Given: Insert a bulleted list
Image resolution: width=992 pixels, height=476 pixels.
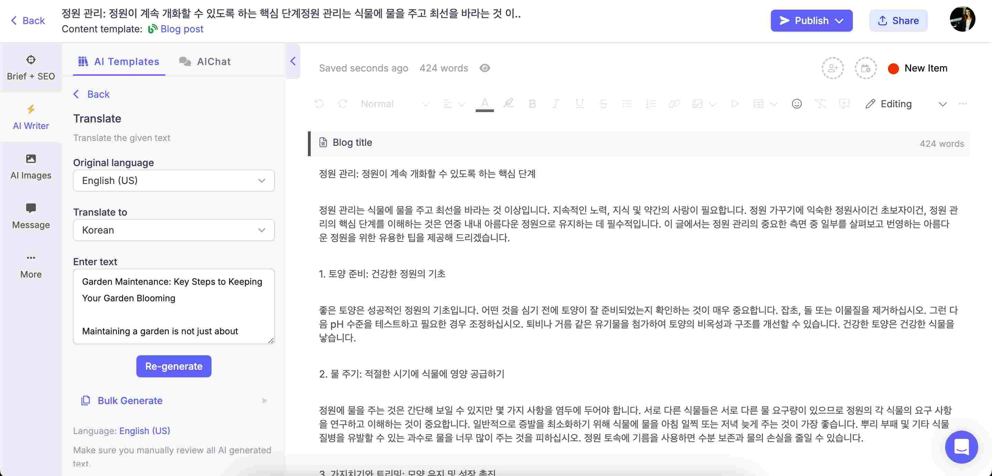Looking at the screenshot, I should point(627,104).
